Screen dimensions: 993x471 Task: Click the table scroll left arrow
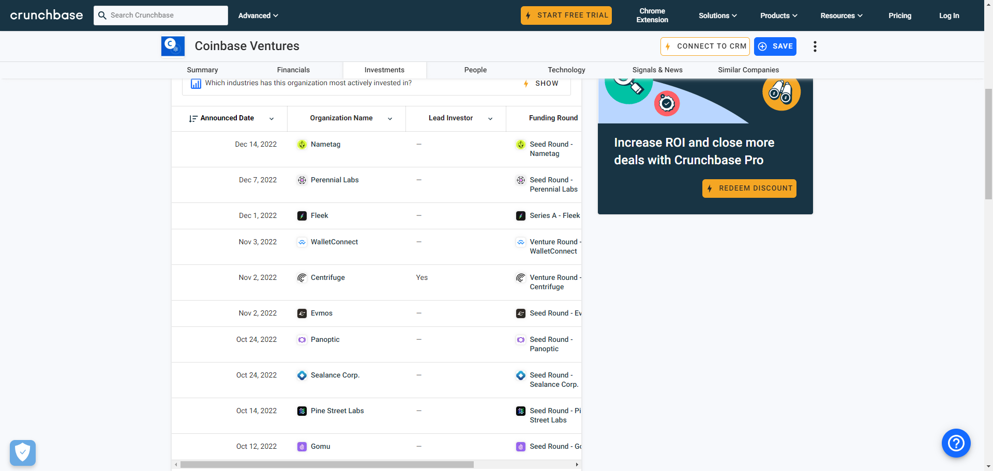click(176, 465)
